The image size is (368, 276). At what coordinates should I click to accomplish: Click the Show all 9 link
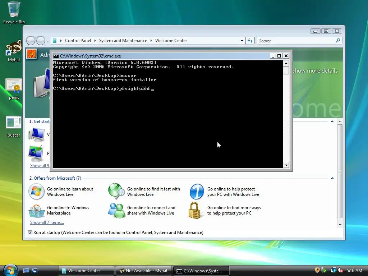40,165
